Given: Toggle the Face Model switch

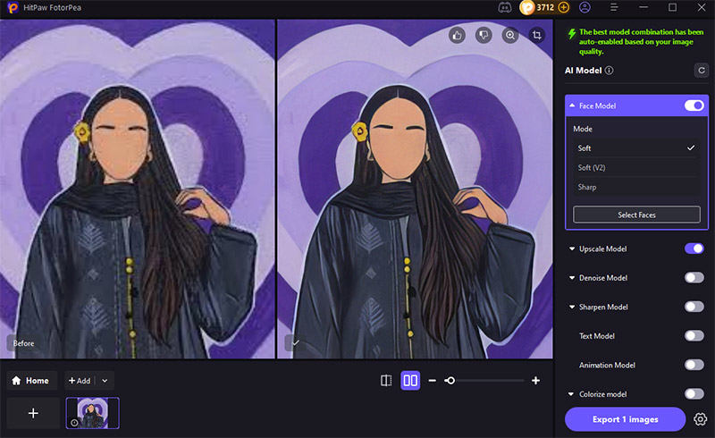Looking at the screenshot, I should click(x=694, y=105).
